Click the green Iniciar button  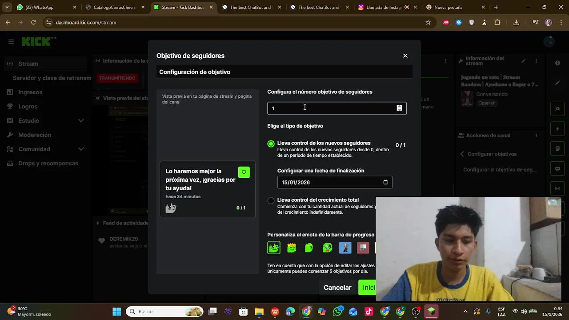[x=367, y=288]
